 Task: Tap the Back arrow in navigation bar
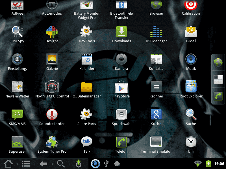coord(43,164)
